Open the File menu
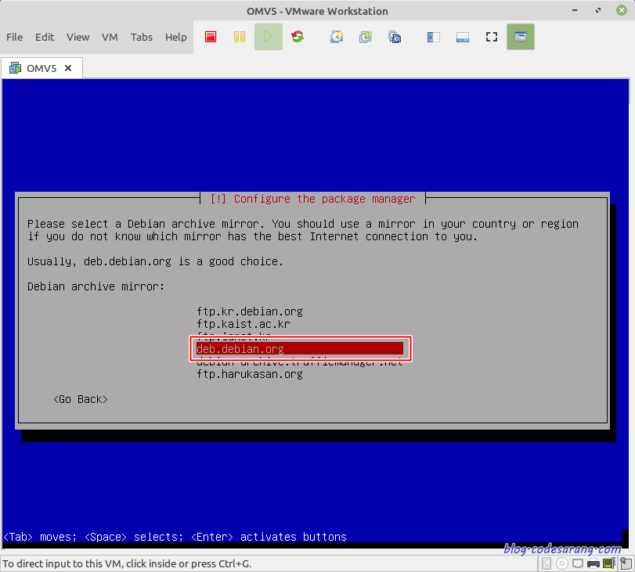This screenshot has height=572, width=635. (15, 38)
